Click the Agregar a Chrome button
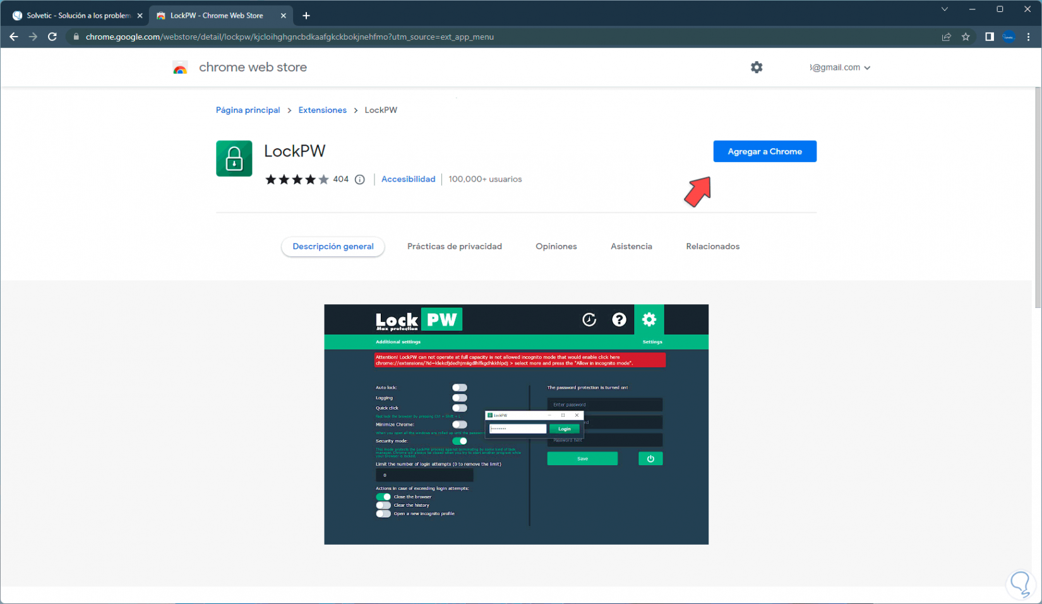The width and height of the screenshot is (1042, 604). [x=765, y=151]
